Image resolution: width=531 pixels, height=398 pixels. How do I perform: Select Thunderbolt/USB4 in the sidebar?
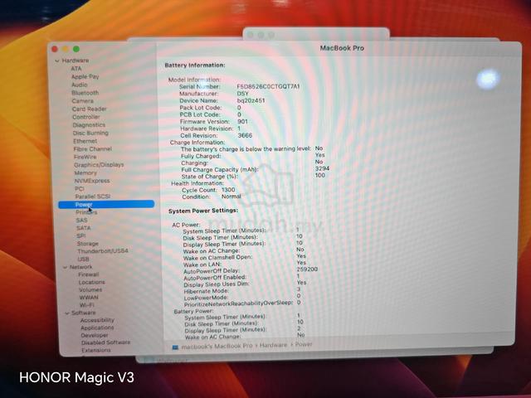pos(103,251)
